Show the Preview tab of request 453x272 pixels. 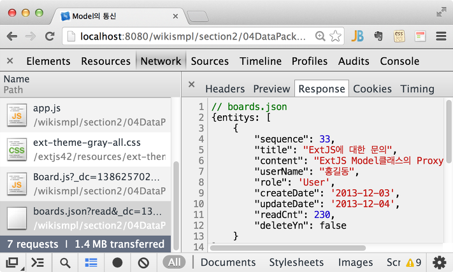click(x=271, y=89)
